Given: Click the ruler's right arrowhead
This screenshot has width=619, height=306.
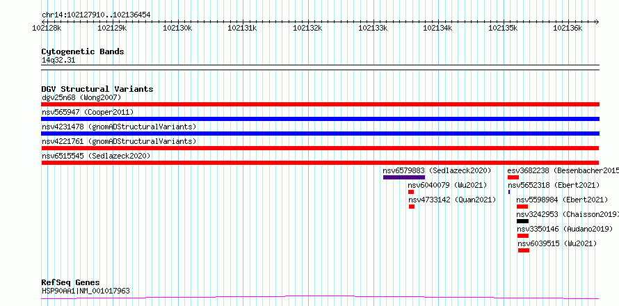Looking at the screenshot, I should (597, 22).
